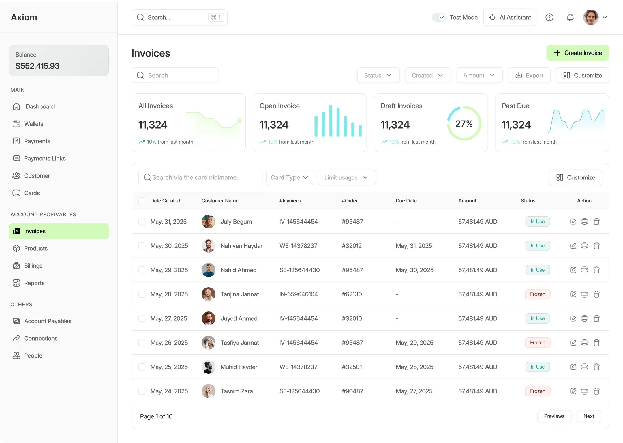Check the select-all checkbox in table header
This screenshot has height=443, width=623.
[142, 201]
